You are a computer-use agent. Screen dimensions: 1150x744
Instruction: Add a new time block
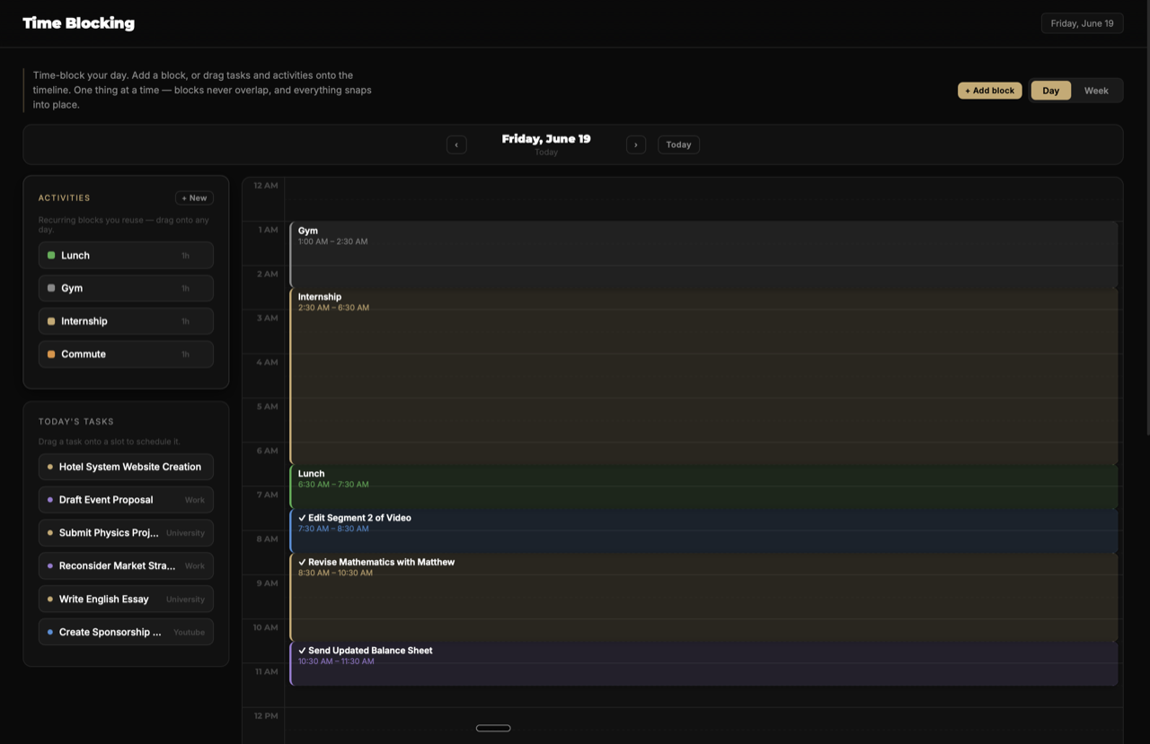989,91
